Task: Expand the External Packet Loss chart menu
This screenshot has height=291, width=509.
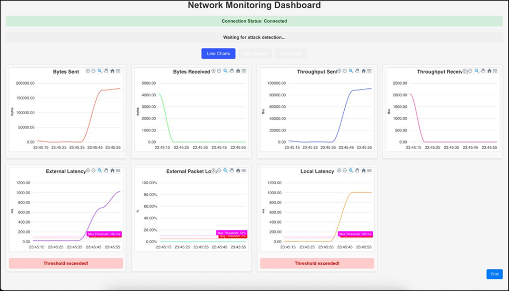Action: [x=244, y=171]
